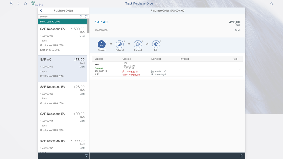Click the Material column header

(x=99, y=59)
